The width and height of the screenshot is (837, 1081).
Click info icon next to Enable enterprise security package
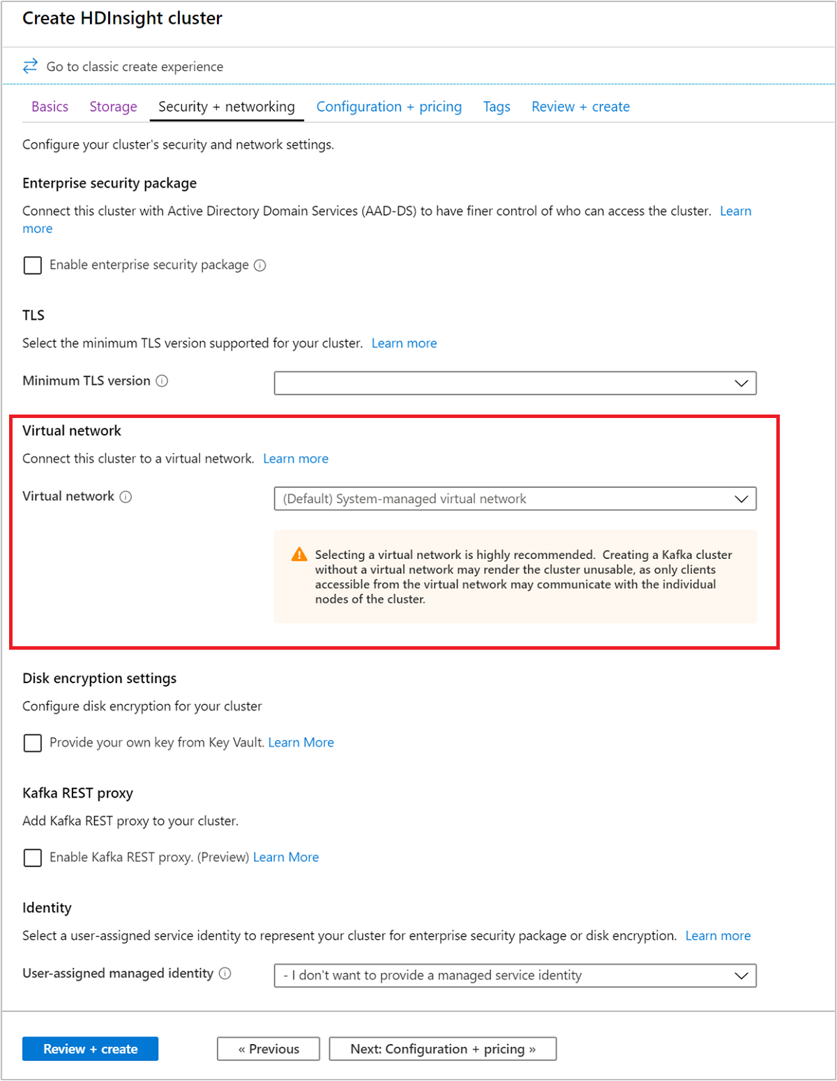[x=260, y=265]
